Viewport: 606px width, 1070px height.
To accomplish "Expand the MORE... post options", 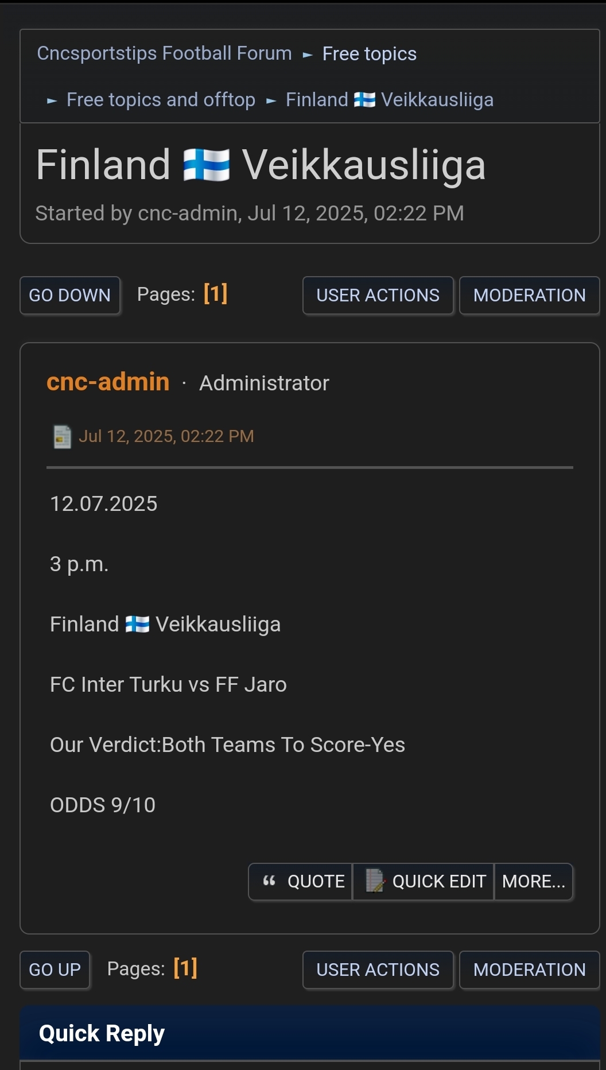I will coord(534,881).
